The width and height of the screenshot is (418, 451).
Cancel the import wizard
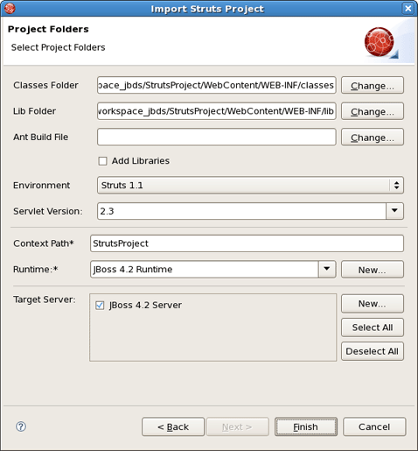click(x=374, y=426)
